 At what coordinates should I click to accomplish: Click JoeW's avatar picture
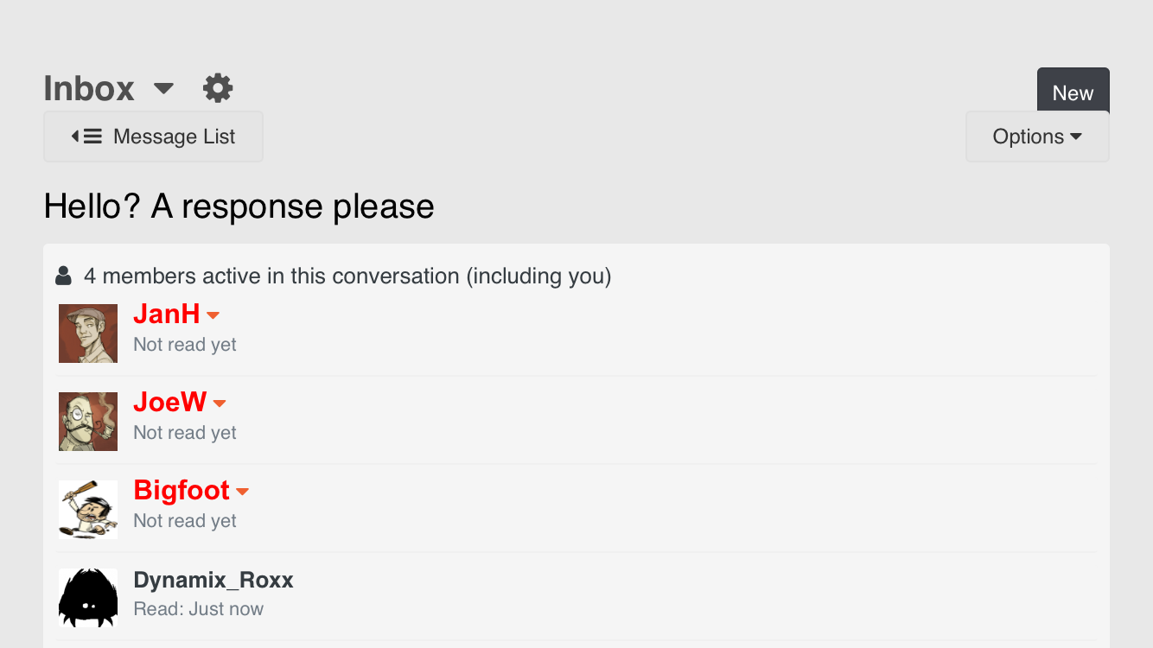click(88, 422)
